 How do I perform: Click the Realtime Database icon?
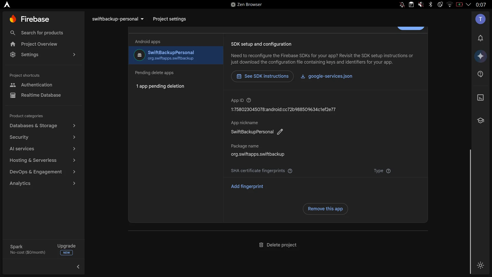(x=13, y=95)
